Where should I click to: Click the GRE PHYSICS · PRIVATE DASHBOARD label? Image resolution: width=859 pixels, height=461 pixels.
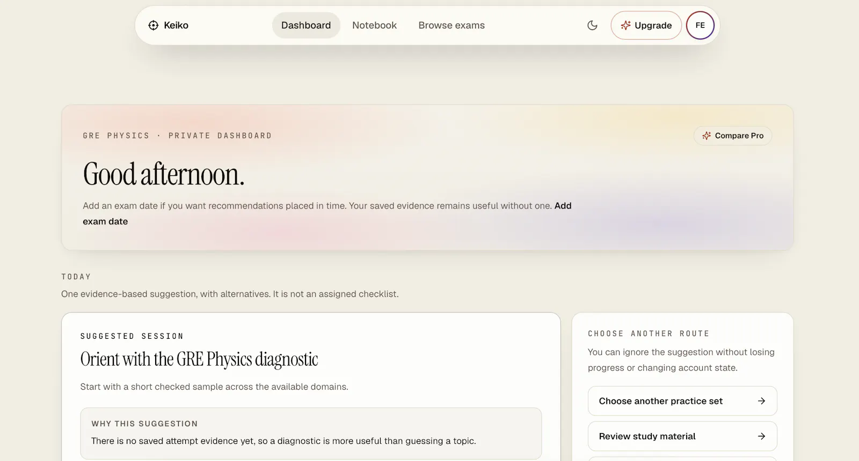[x=177, y=136]
